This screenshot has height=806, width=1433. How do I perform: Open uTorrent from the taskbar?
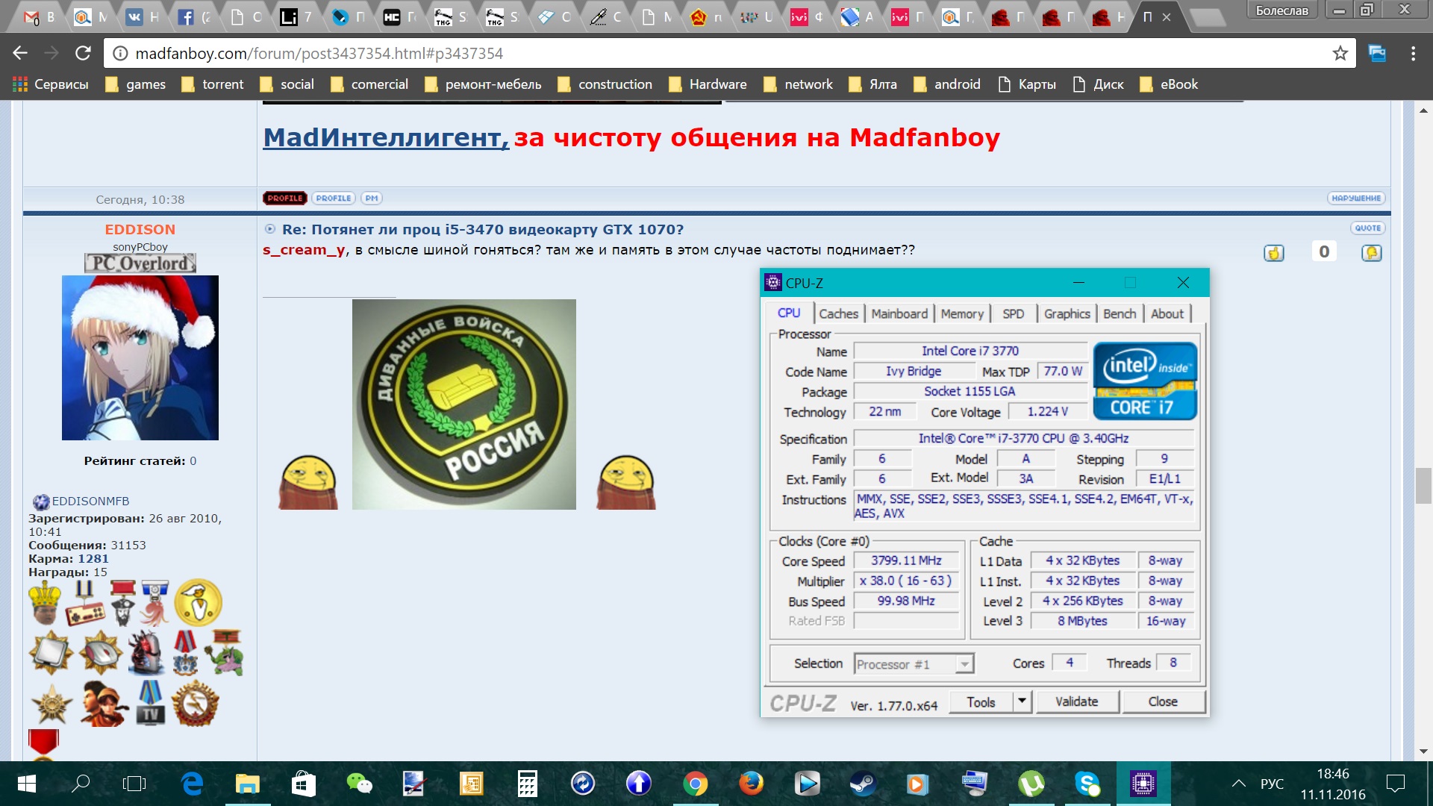click(1031, 784)
